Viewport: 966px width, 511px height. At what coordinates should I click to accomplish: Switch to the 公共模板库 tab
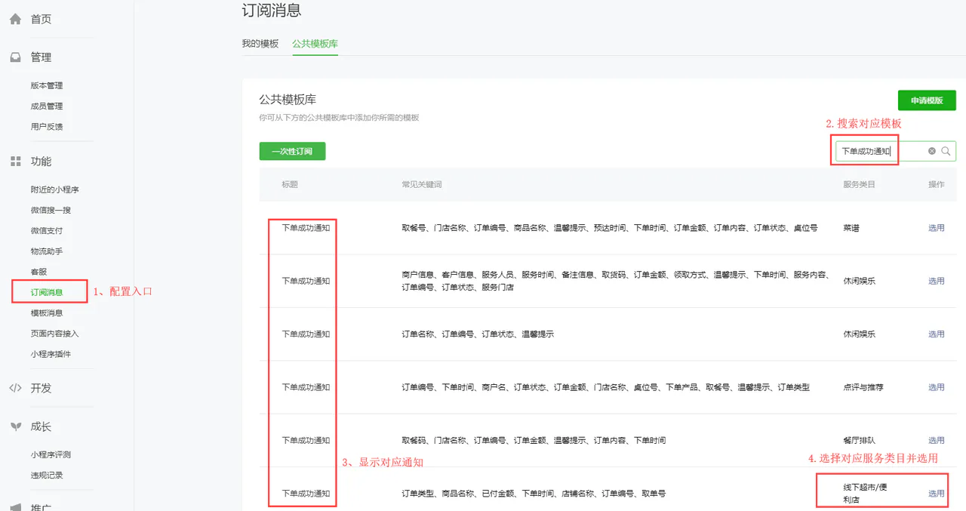(x=315, y=44)
